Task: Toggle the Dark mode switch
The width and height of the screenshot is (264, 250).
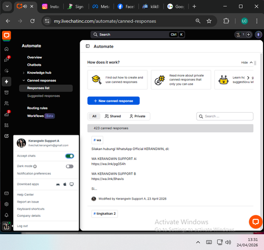Action: 70,166
